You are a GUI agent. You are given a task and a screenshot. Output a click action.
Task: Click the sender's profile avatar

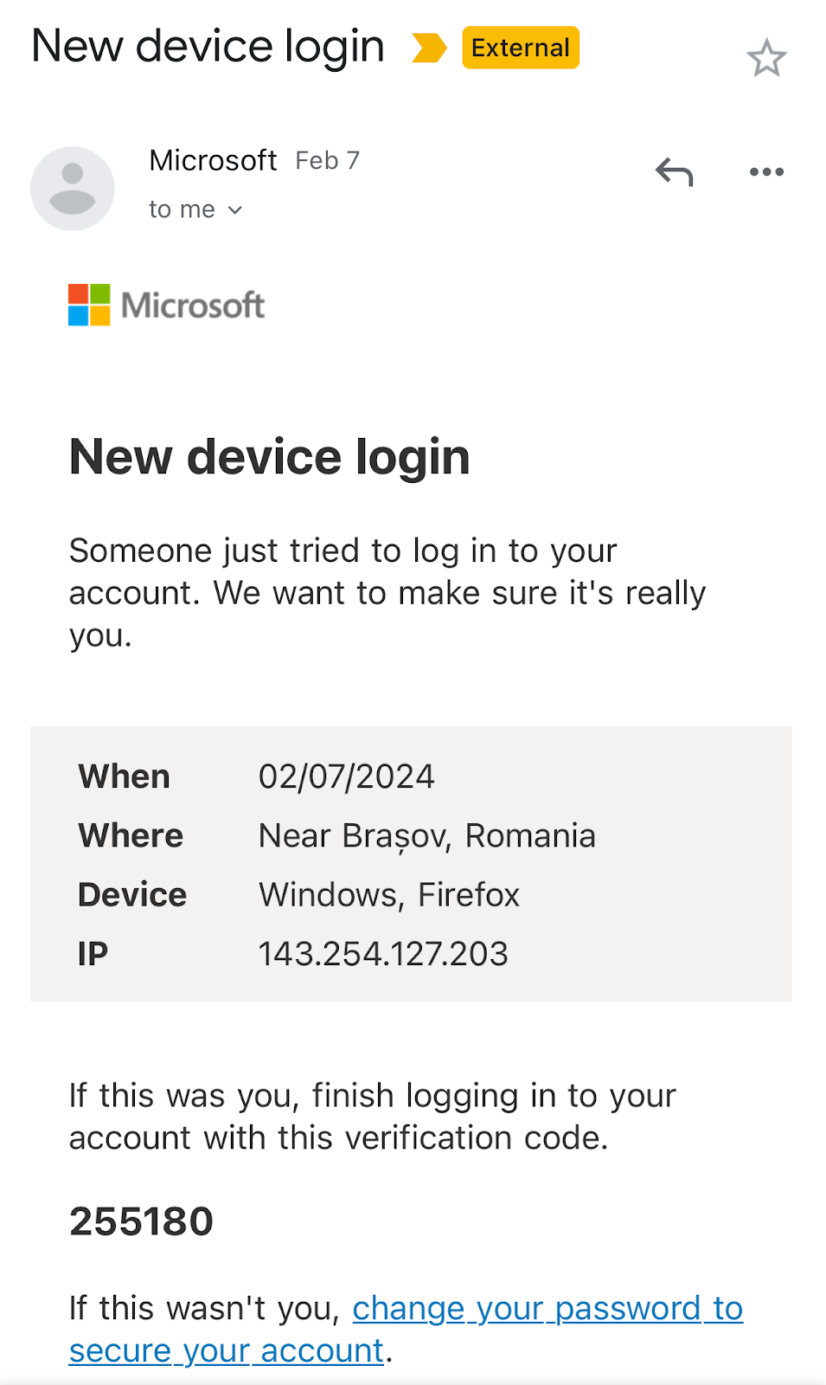(73, 188)
